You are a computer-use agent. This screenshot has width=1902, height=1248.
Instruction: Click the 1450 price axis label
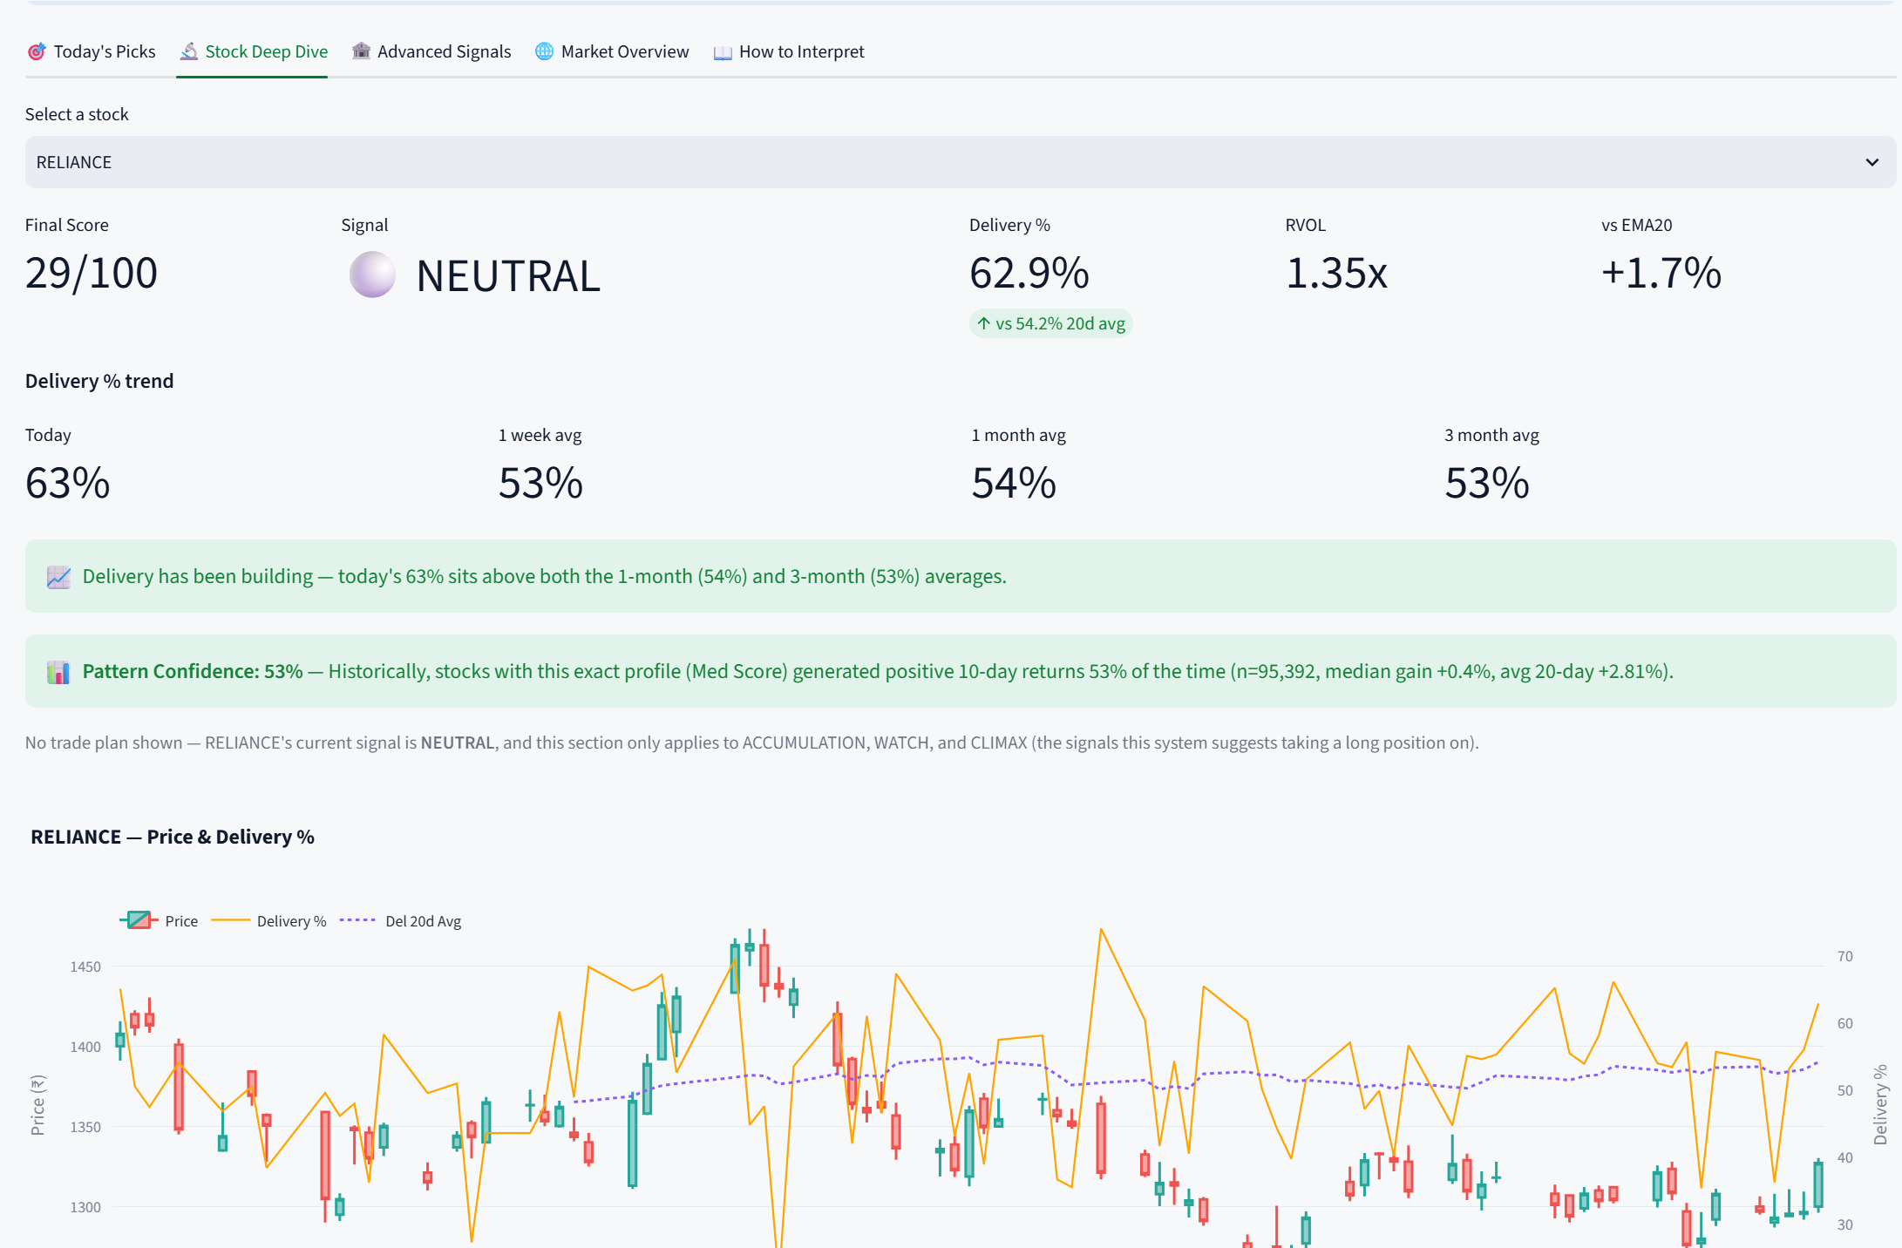click(x=85, y=967)
